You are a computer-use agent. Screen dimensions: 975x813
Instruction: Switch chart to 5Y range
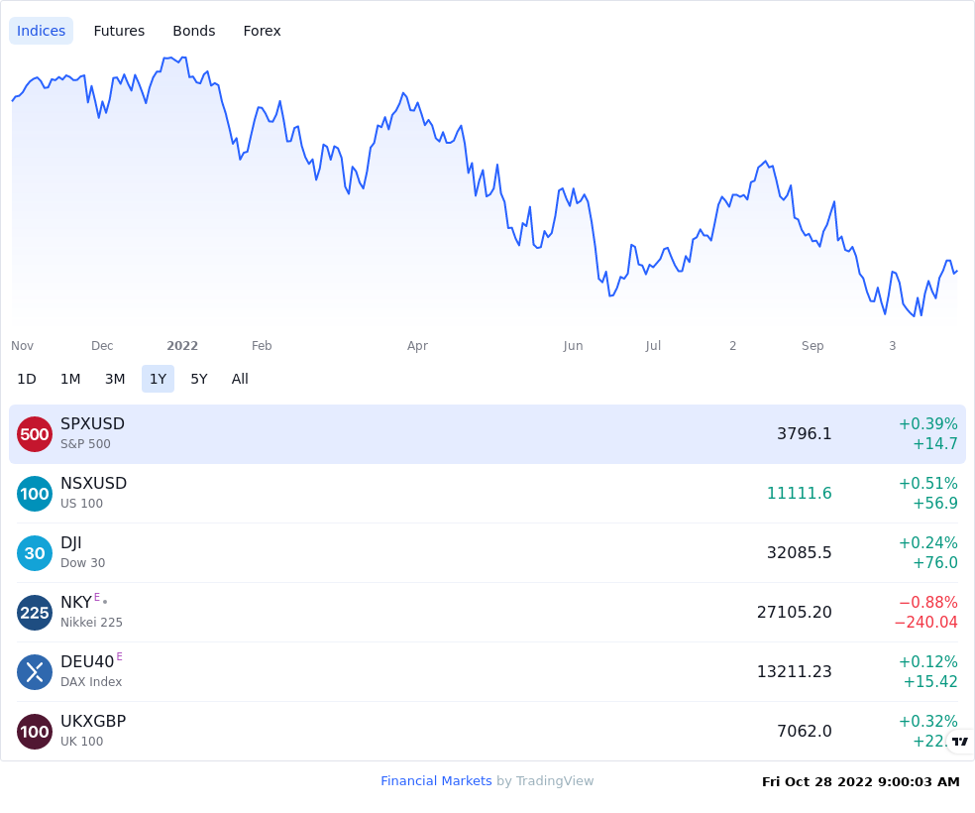(199, 379)
